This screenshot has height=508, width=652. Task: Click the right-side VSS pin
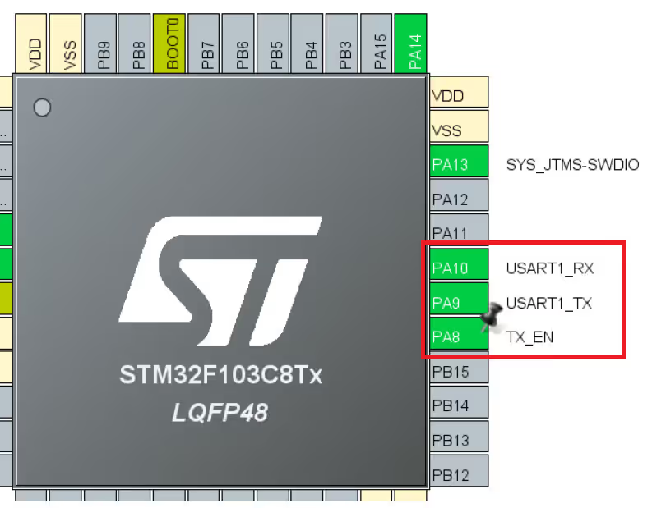click(459, 126)
